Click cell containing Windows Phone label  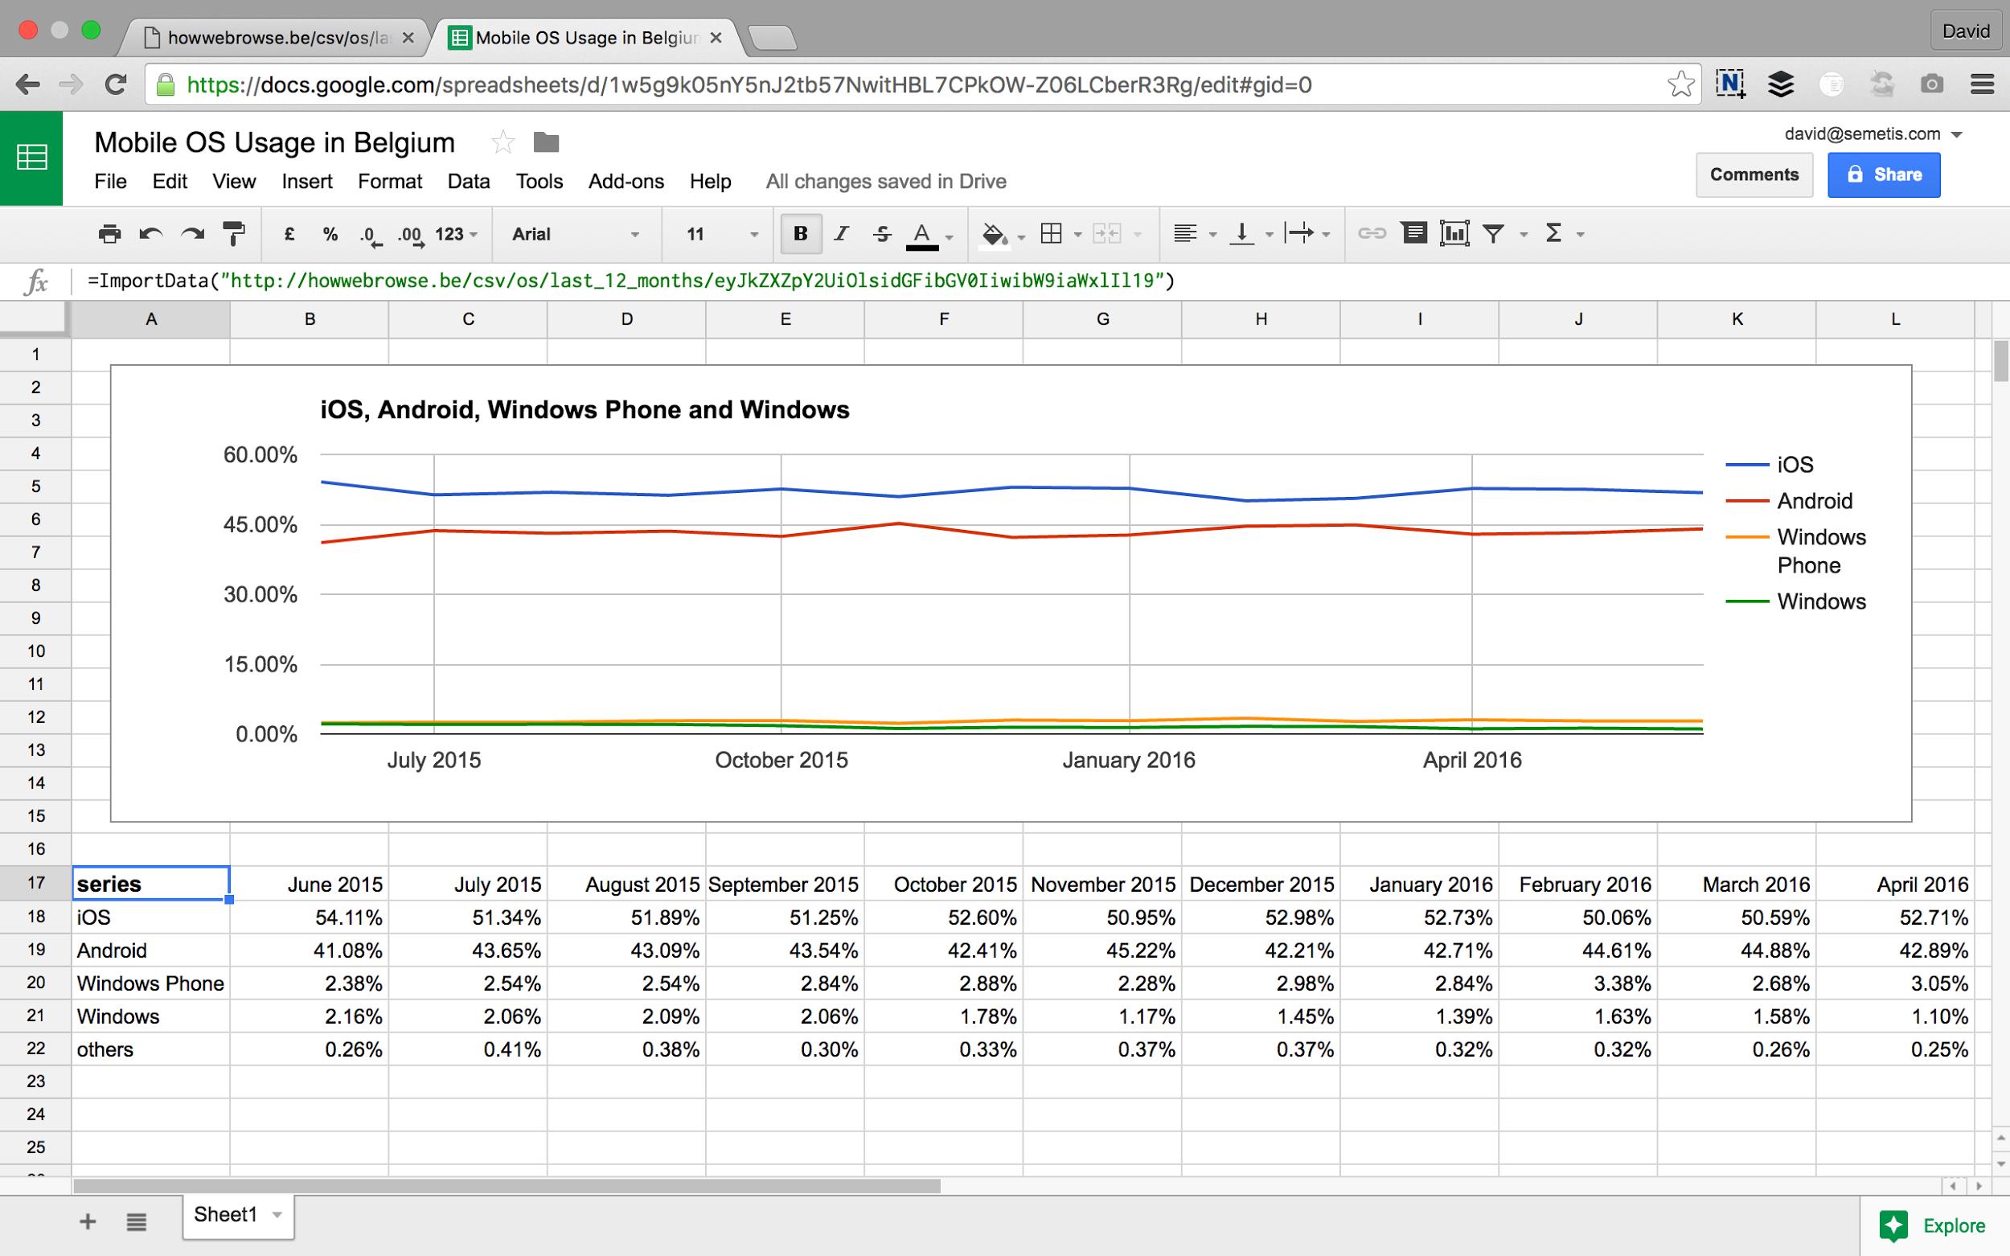point(150,983)
